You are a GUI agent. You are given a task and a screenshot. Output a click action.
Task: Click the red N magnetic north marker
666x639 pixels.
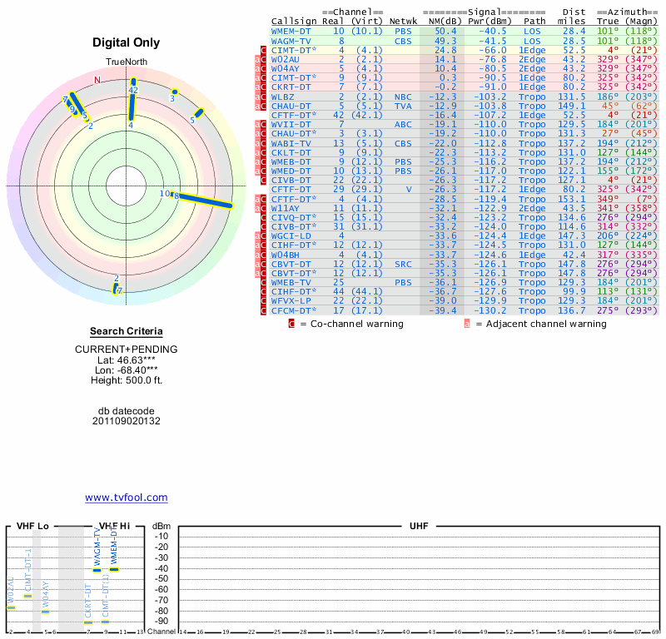coord(97,80)
